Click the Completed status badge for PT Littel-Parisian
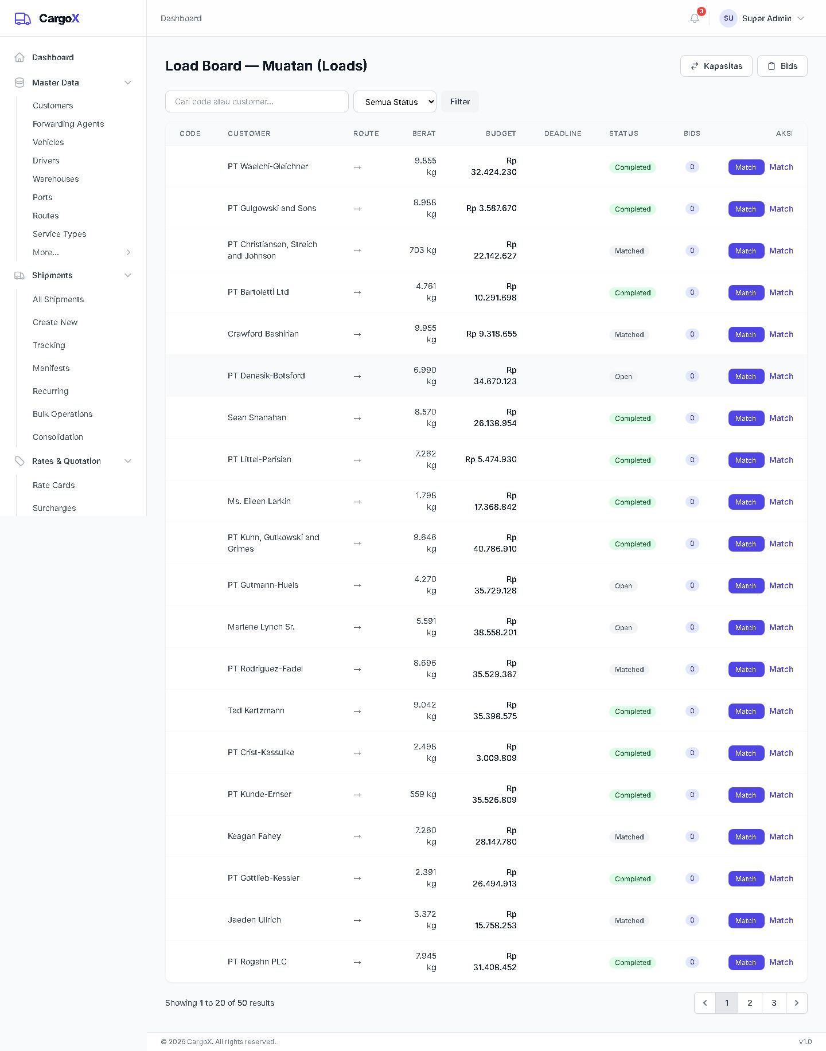Screen dimensions: 826x1051 tap(633, 460)
